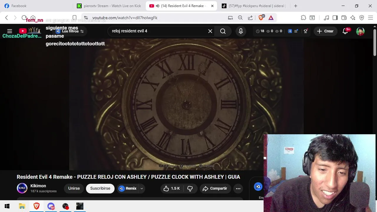Open OBS Studio from the taskbar
The image size is (377, 212).
click(65, 206)
